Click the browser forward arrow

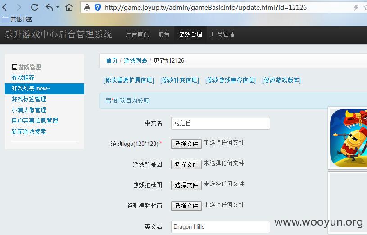tap(19, 8)
